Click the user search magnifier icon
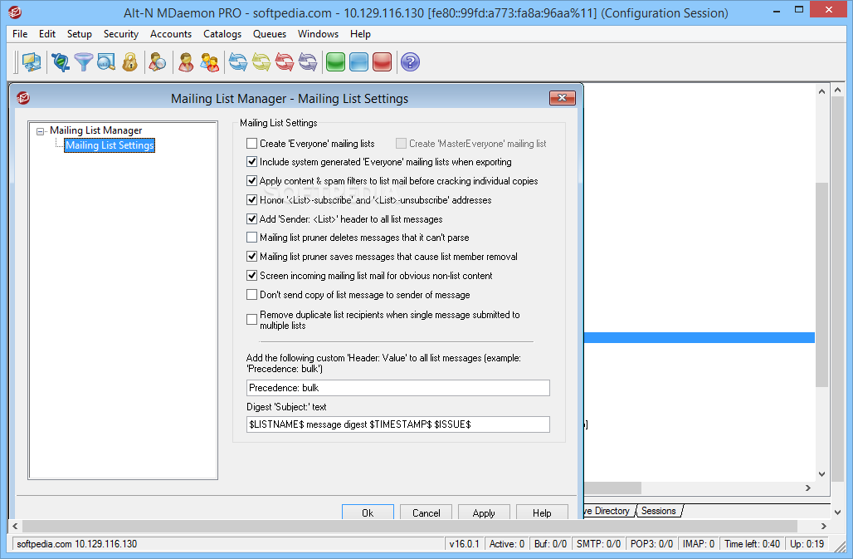Screen dimensions: 853x559 click(158, 62)
